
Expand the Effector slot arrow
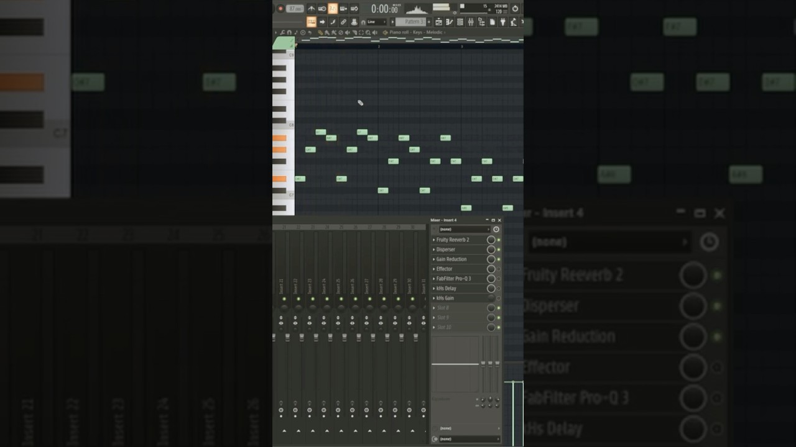[x=434, y=269]
